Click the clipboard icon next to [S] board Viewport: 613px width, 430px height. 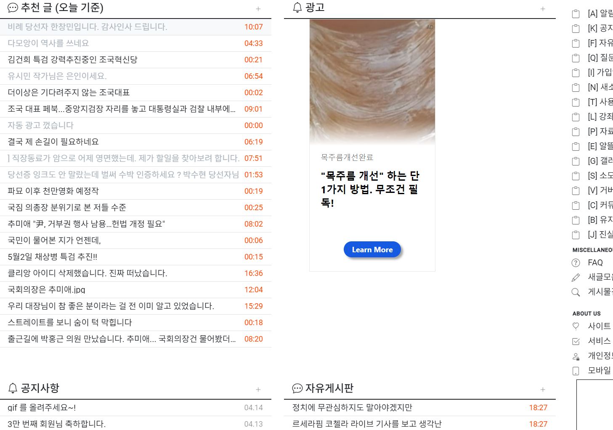576,176
